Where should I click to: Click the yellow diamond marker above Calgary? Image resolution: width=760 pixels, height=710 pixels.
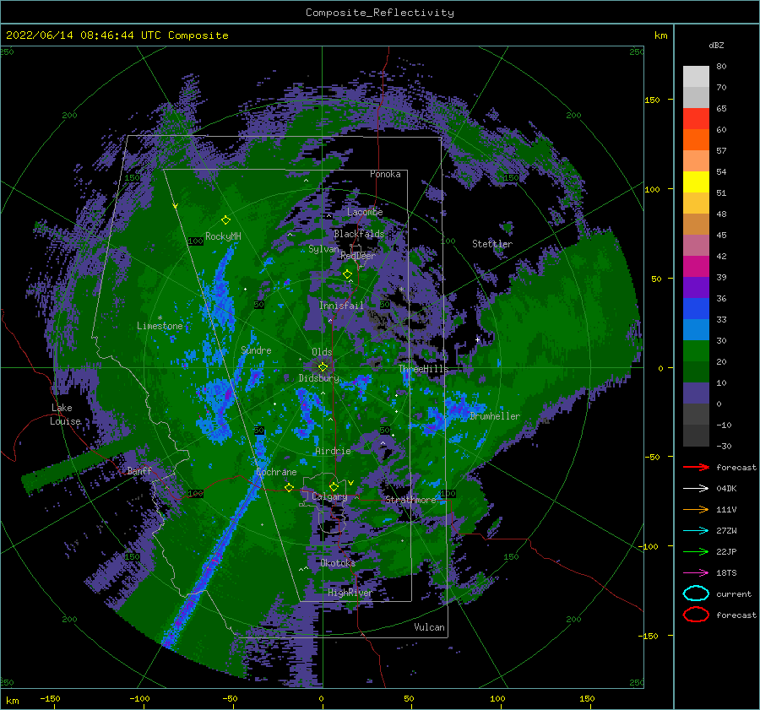pyautogui.click(x=334, y=486)
